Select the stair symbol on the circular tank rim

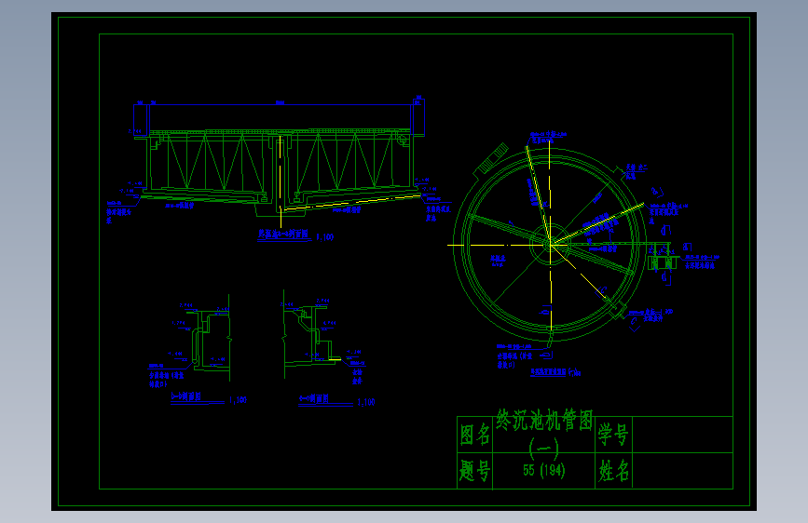(x=491, y=158)
